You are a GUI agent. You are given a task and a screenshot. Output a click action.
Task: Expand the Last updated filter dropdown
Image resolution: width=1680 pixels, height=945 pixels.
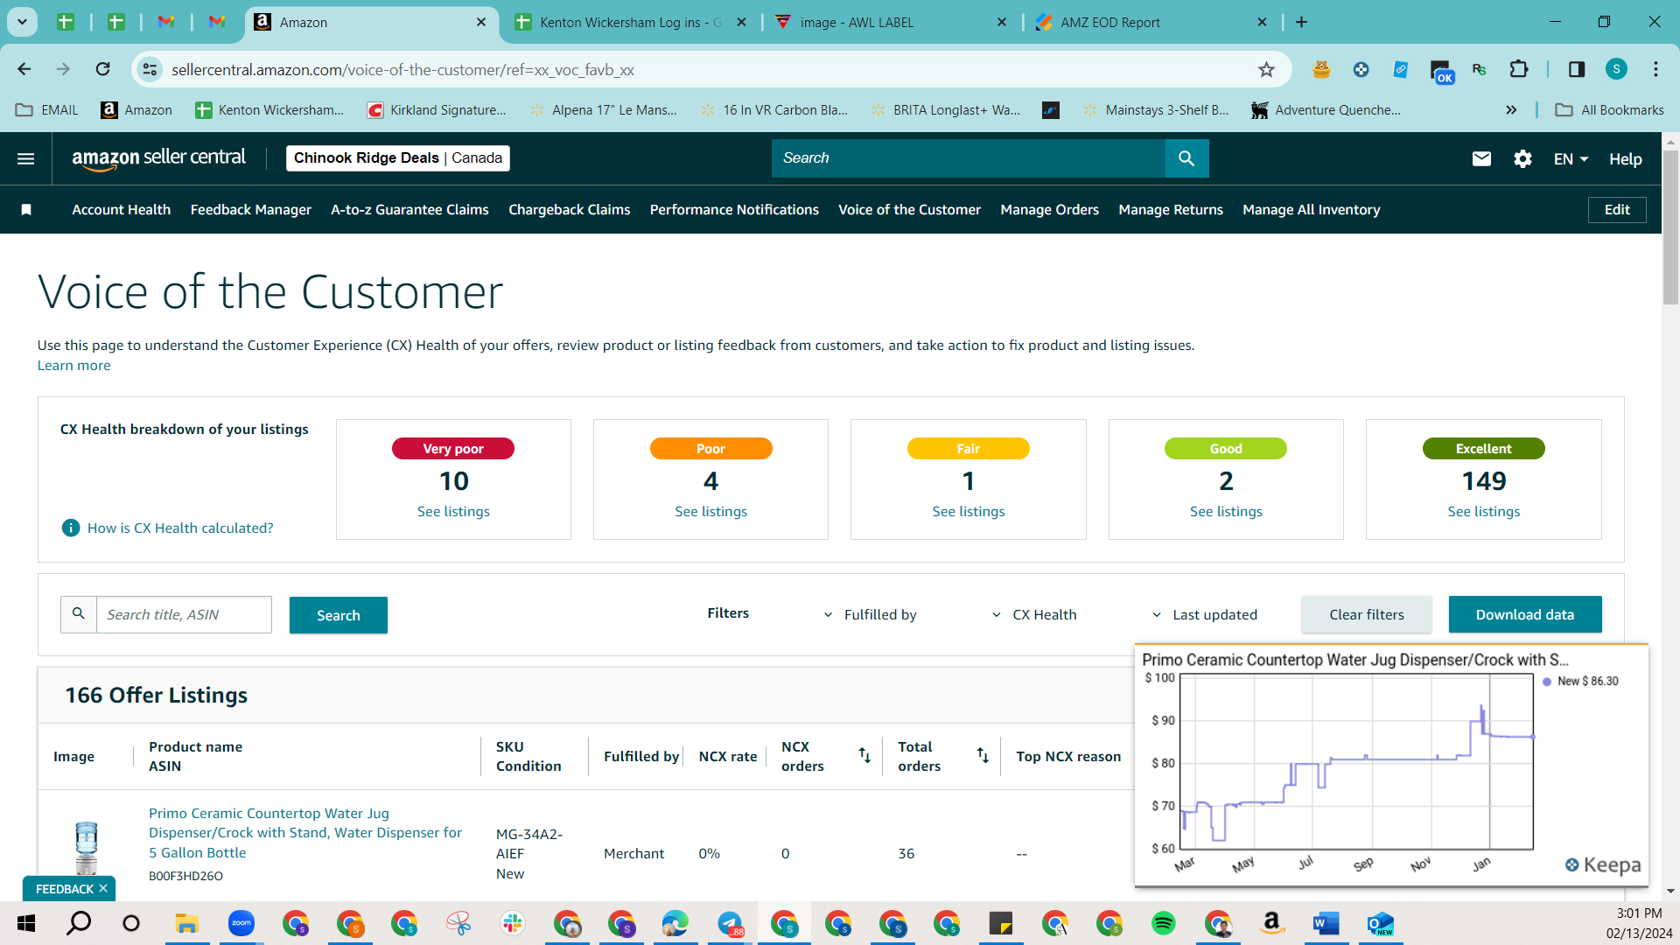1204,615
